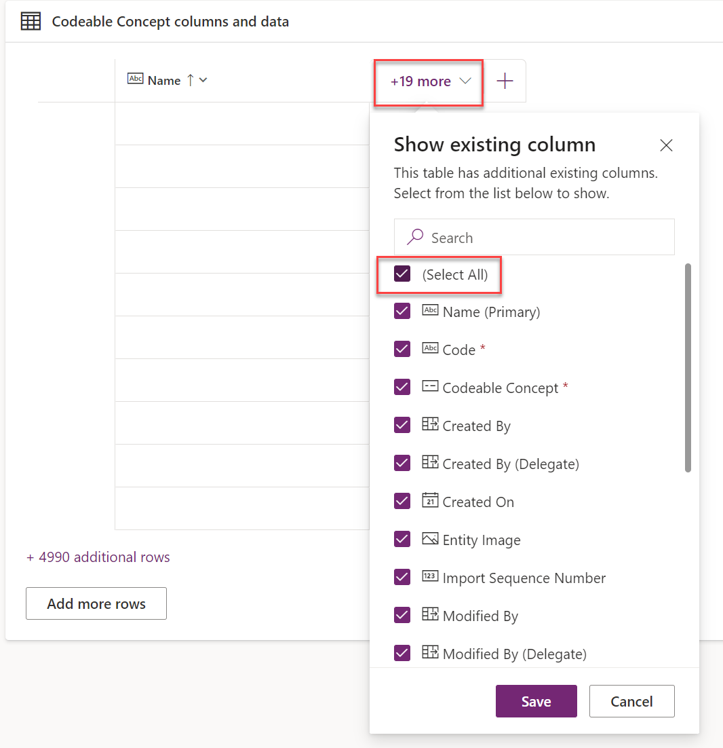The height and width of the screenshot is (748, 723).
Task: Click the search magnifier icon in the panel
Action: (x=414, y=237)
